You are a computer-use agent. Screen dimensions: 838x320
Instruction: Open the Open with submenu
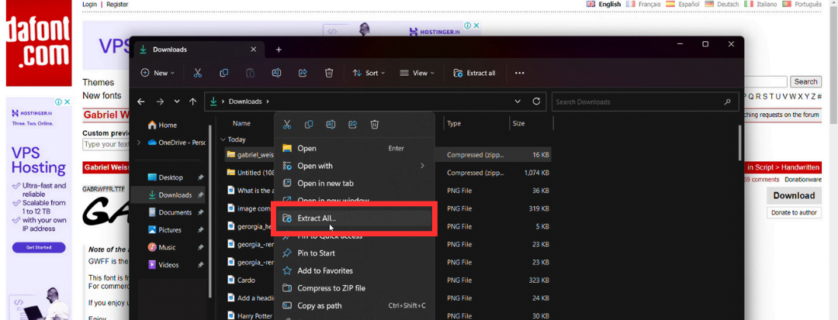315,166
